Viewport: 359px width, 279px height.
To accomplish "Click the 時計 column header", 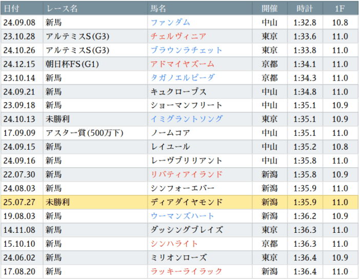I will coord(305,9).
